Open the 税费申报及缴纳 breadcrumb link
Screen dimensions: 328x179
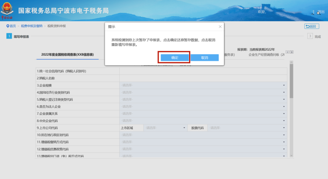32,26
